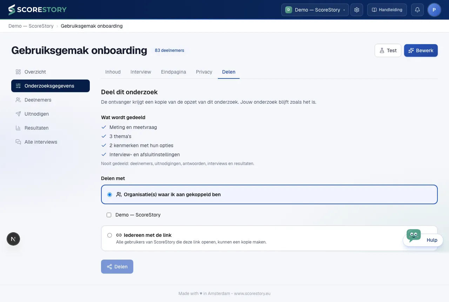Click the Hulp help label
The height and width of the screenshot is (302, 449).
[432, 240]
